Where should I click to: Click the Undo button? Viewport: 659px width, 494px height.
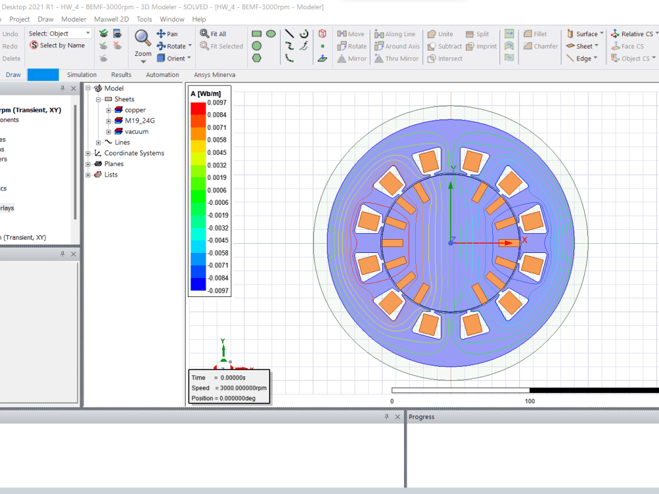9,33
